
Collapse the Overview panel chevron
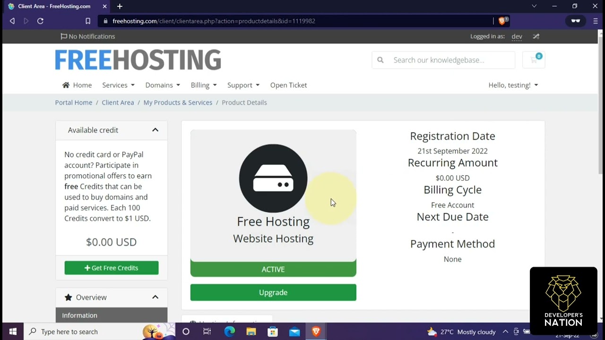(155, 297)
